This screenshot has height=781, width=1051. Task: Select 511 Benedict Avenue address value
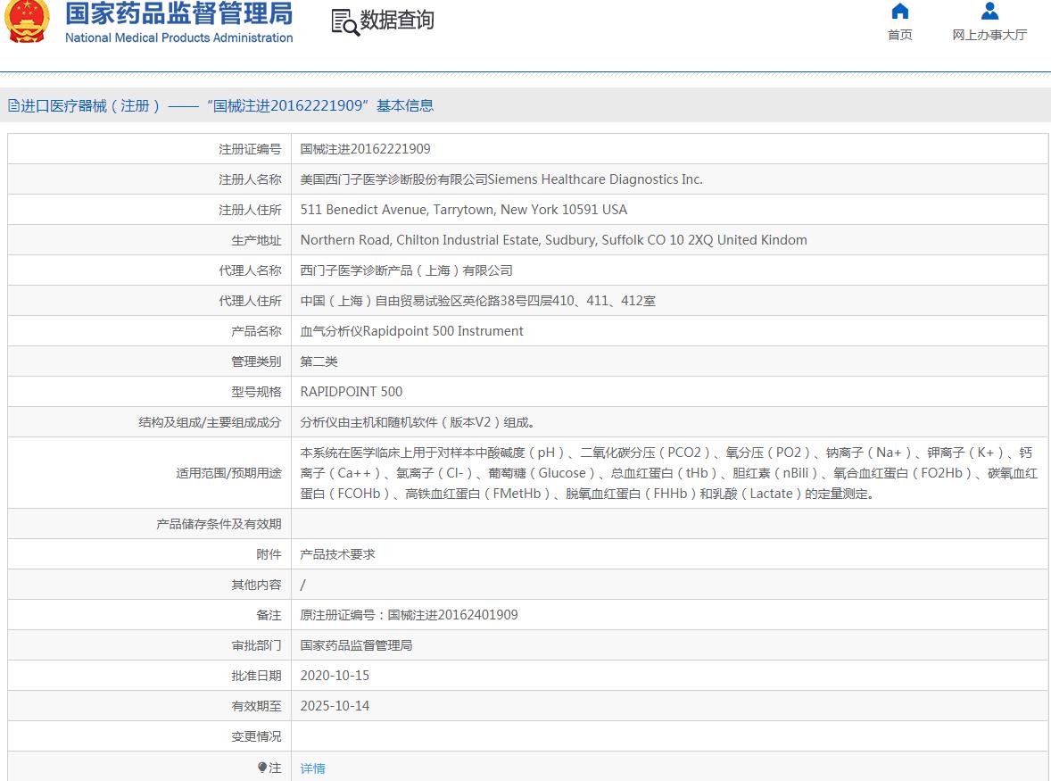click(464, 210)
